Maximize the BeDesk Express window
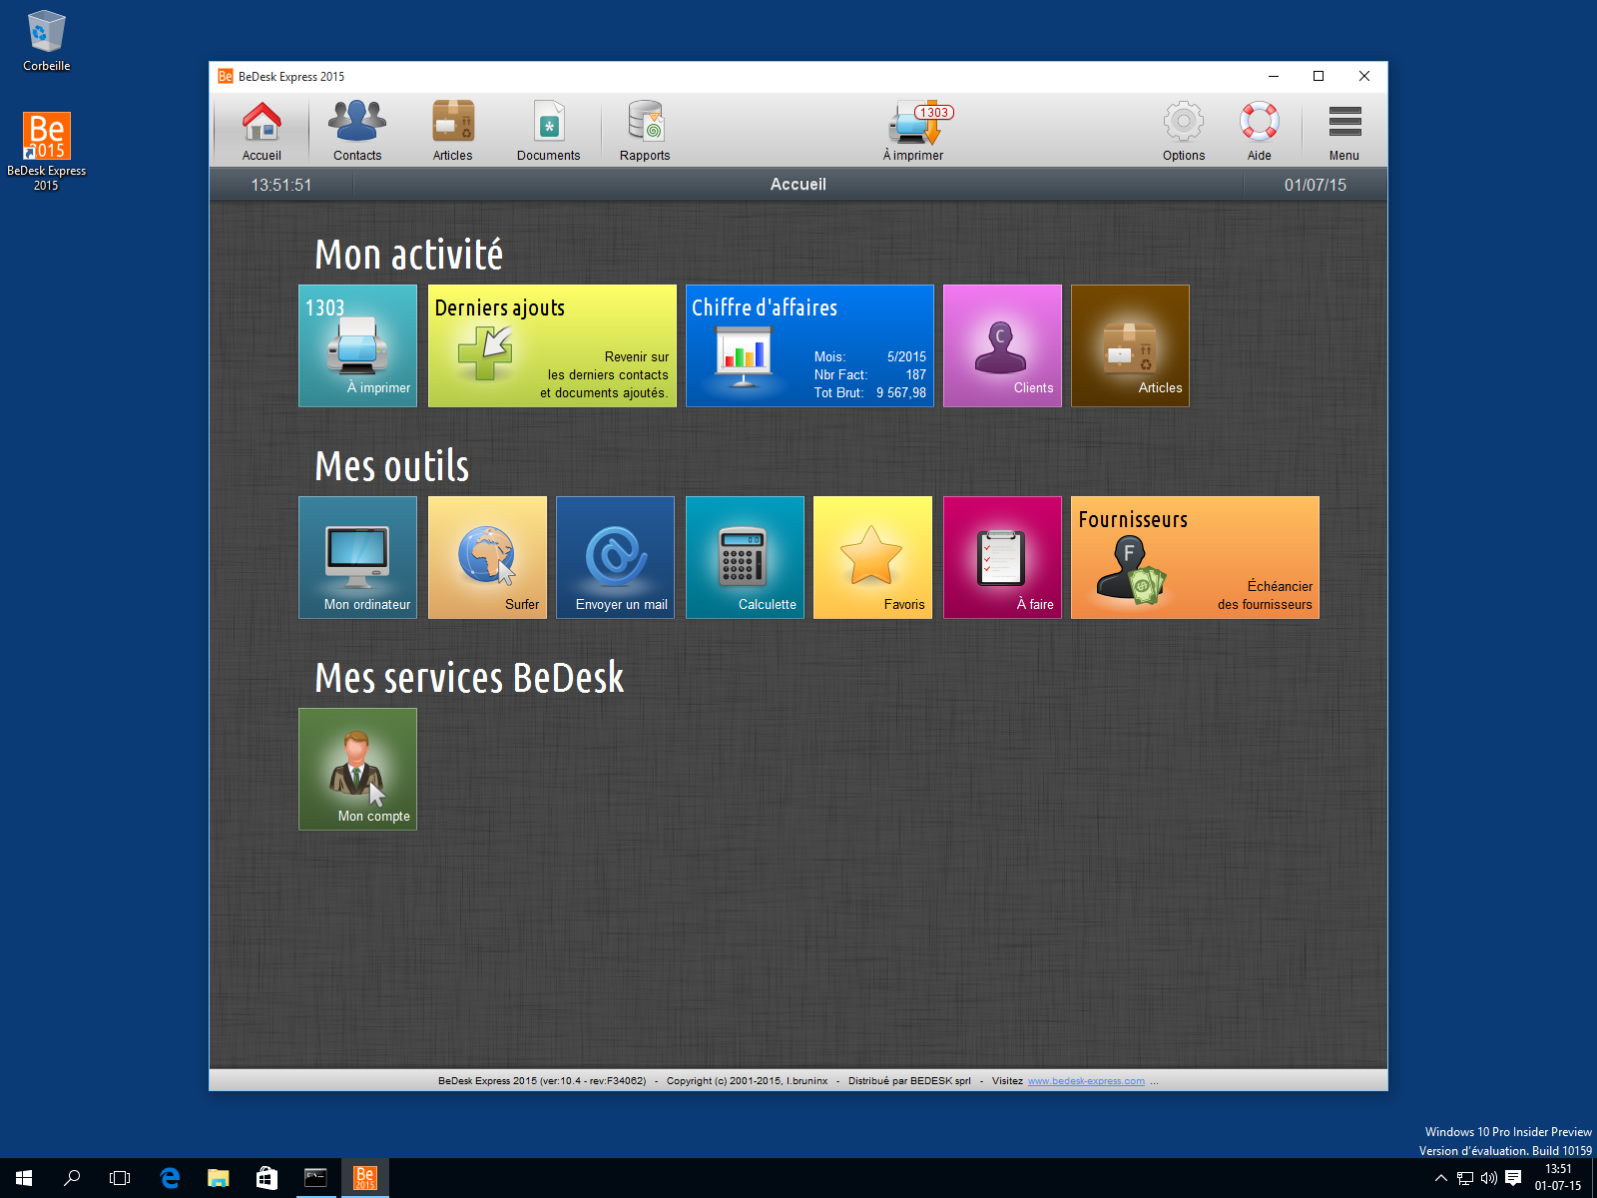 coord(1319,76)
